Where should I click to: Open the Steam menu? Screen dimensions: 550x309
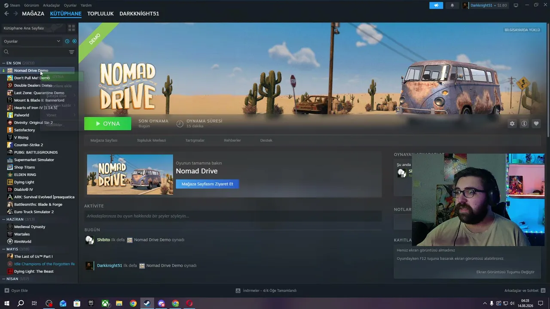pyautogui.click(x=12, y=5)
